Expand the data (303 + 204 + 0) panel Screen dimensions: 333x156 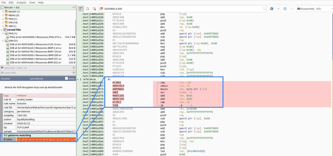point(74,68)
